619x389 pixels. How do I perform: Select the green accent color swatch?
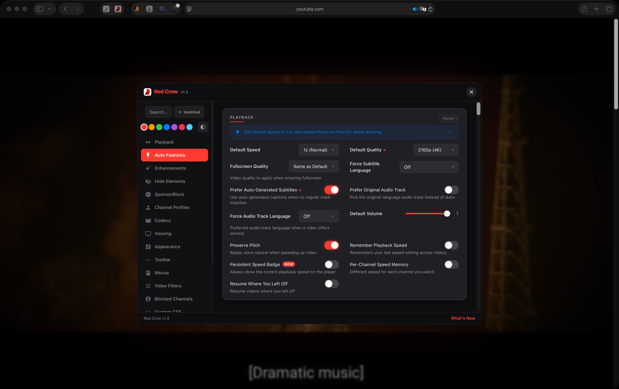(159, 127)
